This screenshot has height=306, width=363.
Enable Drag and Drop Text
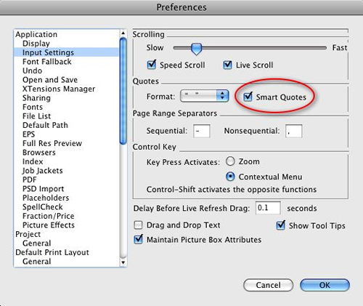coord(138,225)
